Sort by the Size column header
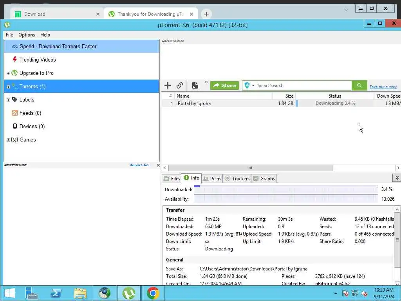401x301 pixels. (284, 96)
